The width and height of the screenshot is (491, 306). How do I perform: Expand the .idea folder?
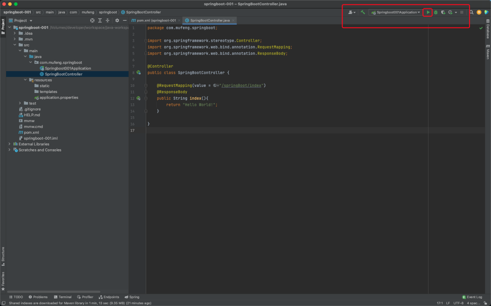click(15, 33)
